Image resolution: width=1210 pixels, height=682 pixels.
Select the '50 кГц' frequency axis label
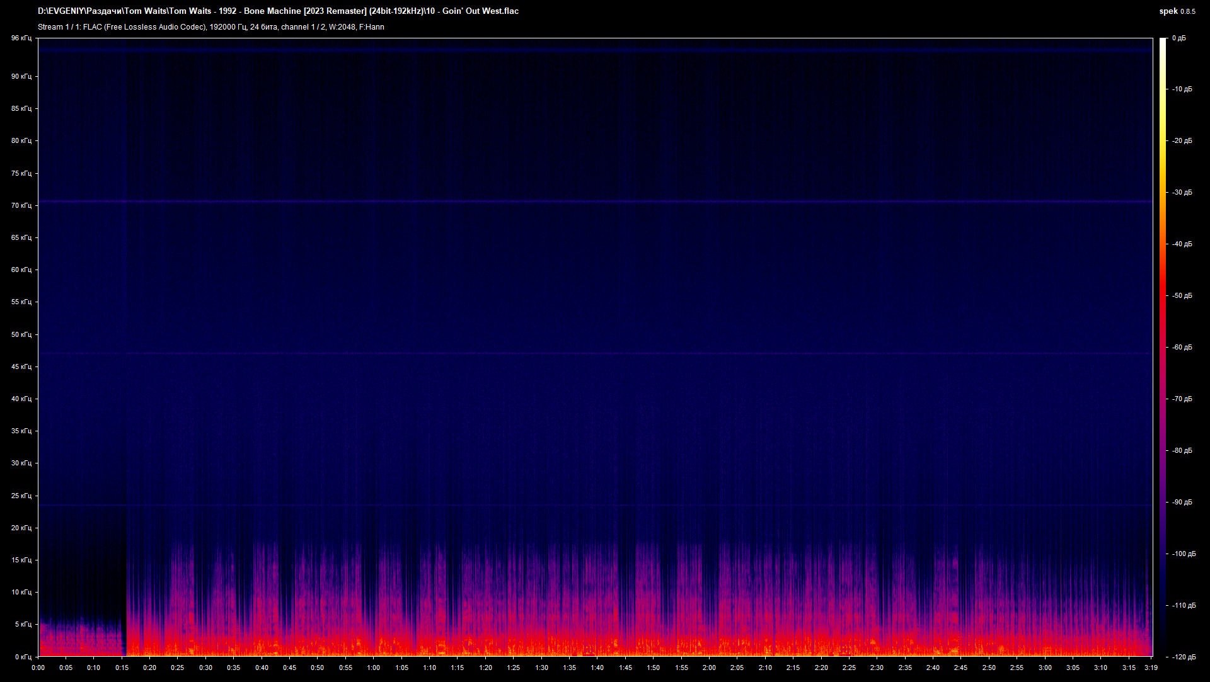click(21, 334)
